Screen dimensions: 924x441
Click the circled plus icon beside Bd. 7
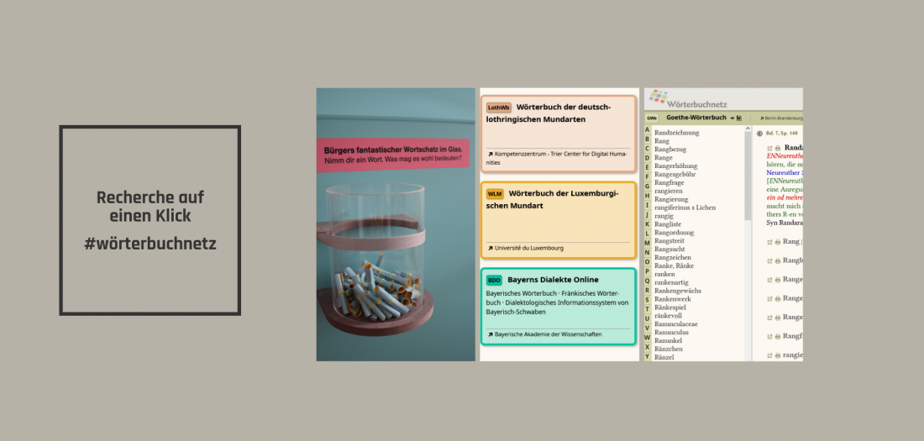(x=759, y=134)
